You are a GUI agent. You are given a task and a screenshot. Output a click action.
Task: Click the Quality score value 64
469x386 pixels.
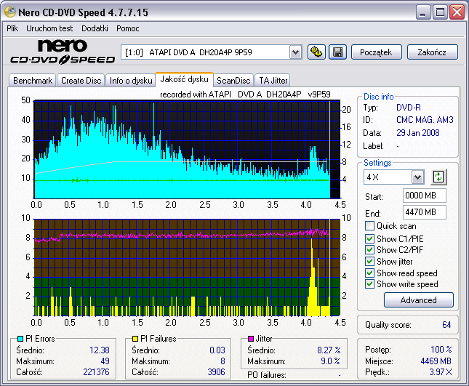(446, 325)
